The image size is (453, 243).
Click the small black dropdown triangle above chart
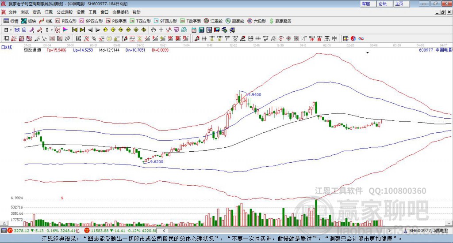[x=368, y=52]
